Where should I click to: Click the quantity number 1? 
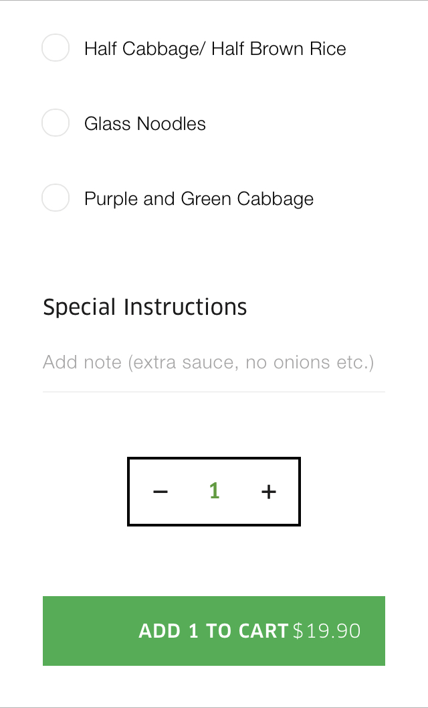[x=214, y=491]
